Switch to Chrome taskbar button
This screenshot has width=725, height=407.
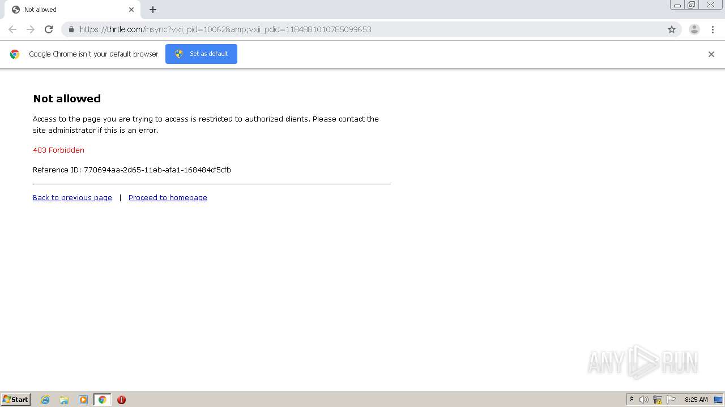(x=102, y=400)
